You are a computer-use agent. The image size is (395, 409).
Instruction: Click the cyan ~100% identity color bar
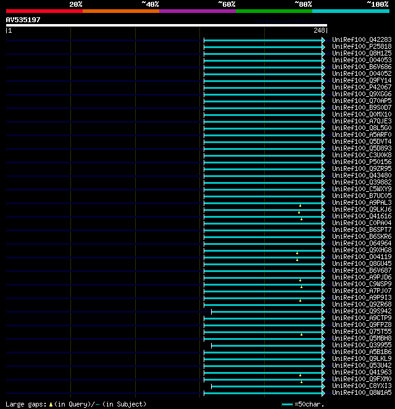351,11
